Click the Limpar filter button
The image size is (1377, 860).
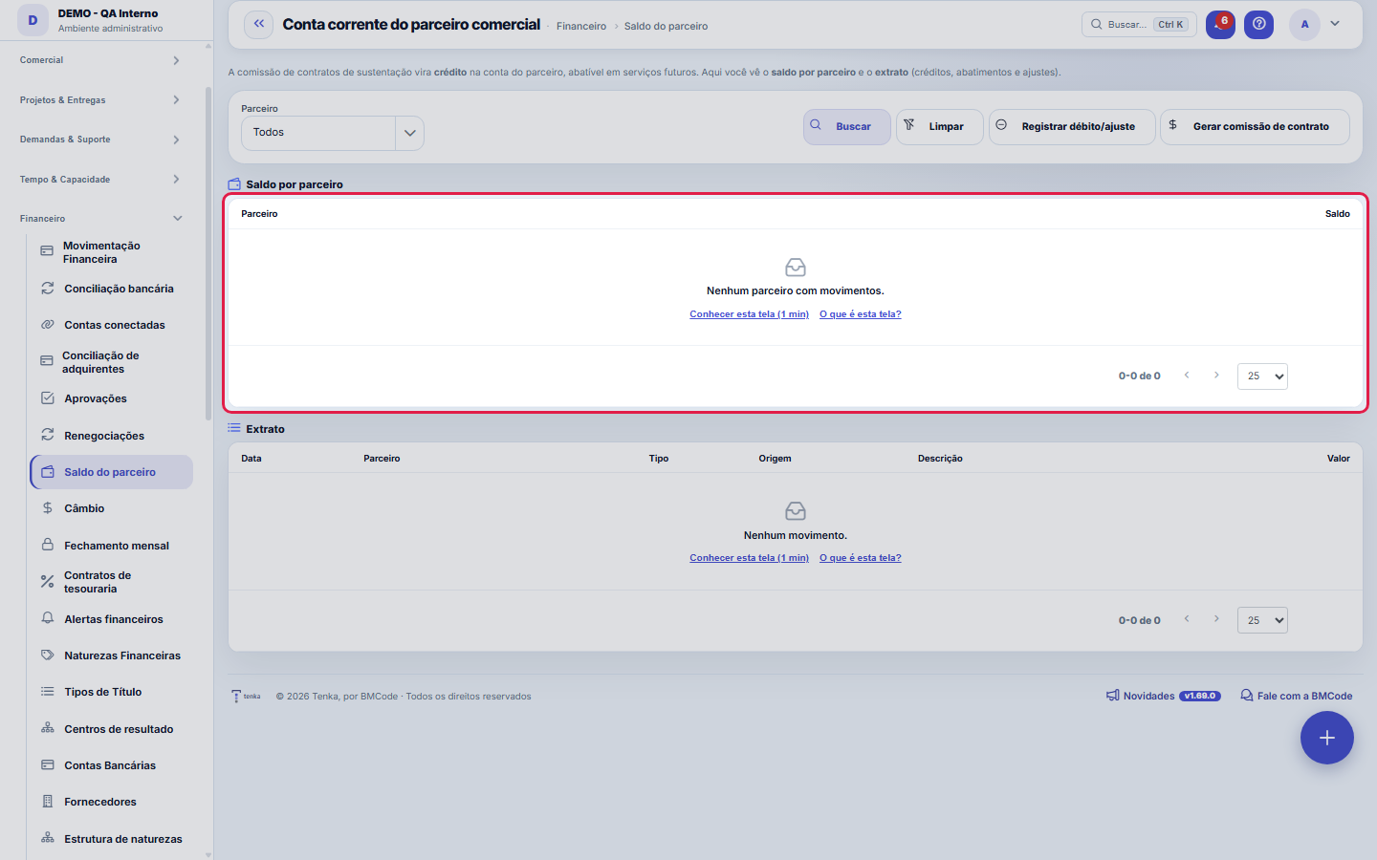coord(939,127)
